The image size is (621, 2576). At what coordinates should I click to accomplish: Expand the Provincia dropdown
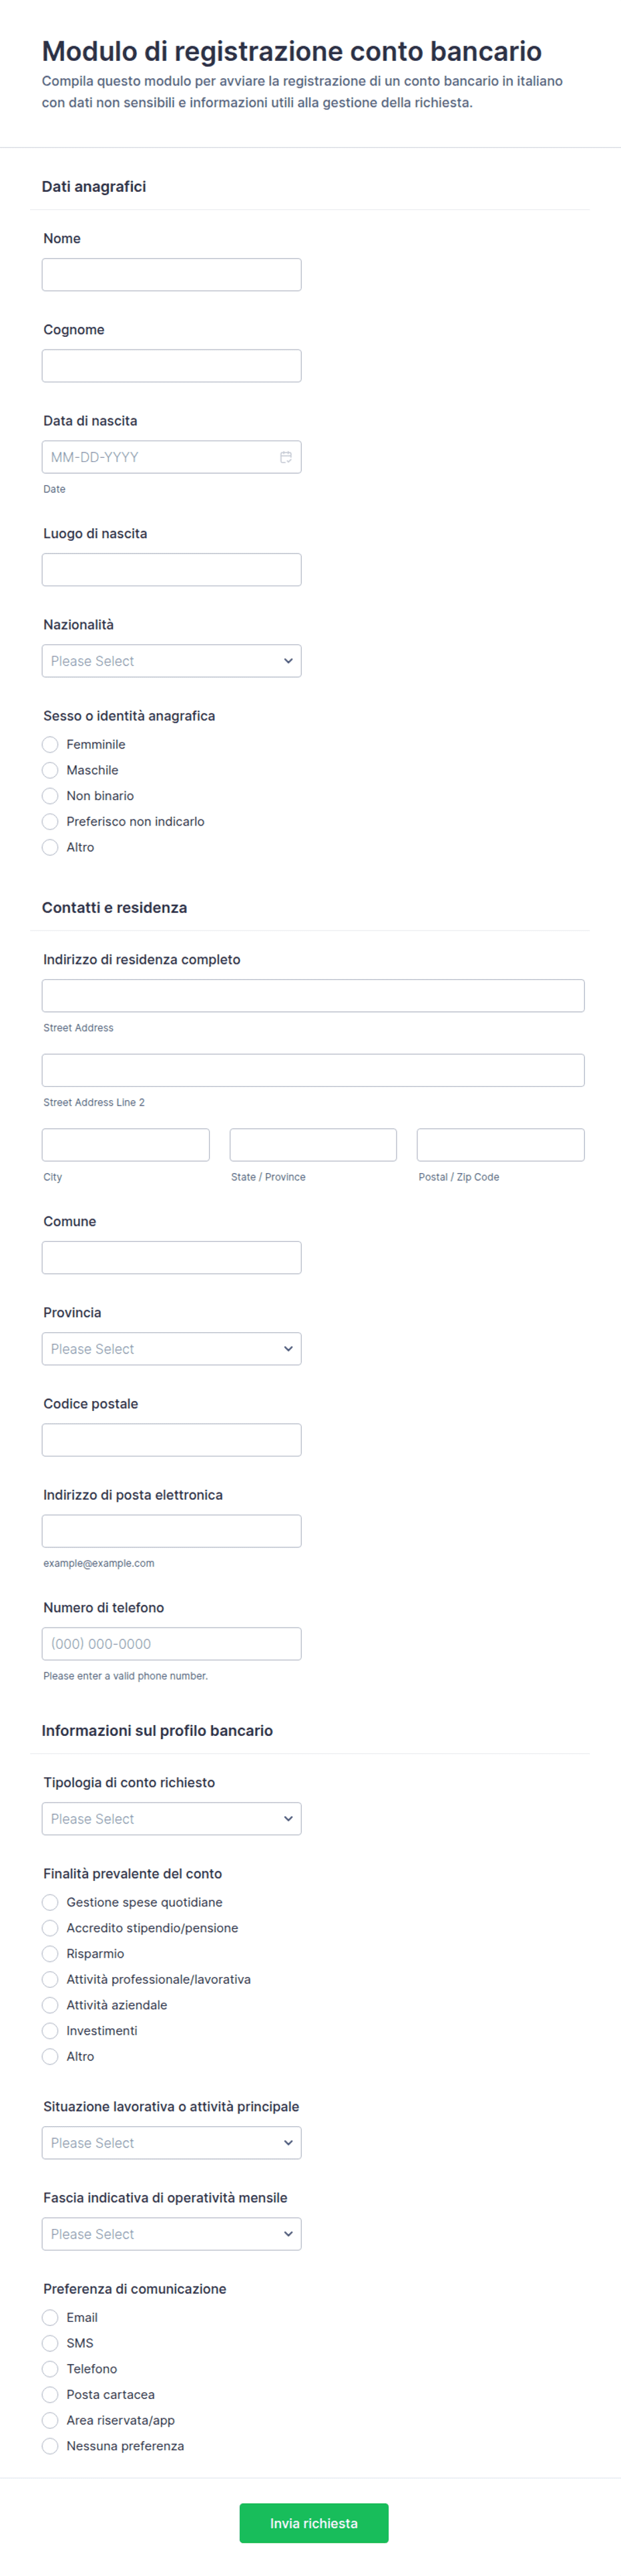click(x=172, y=1349)
